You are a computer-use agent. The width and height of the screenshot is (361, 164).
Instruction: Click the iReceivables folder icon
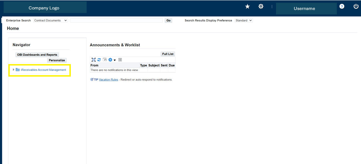(x=18, y=70)
